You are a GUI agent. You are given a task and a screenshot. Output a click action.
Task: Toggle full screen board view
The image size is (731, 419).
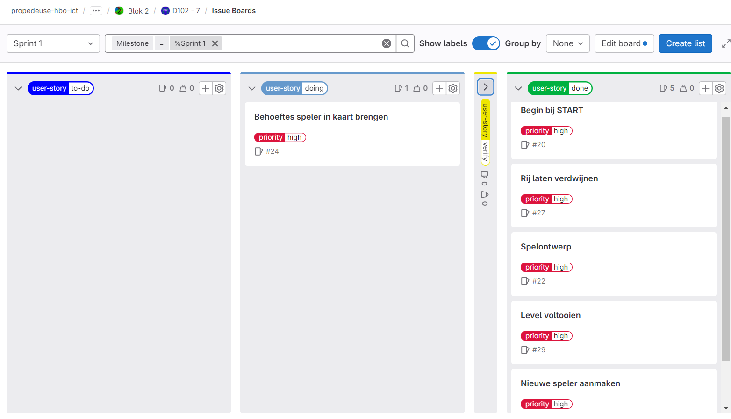point(726,43)
